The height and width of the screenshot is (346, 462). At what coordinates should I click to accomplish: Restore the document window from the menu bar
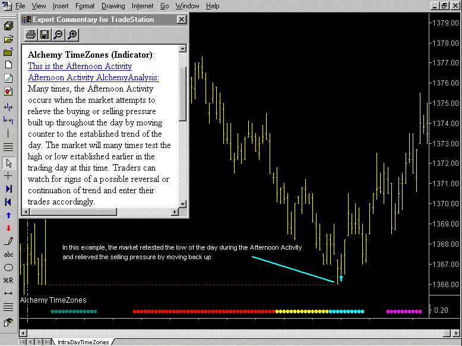tap(444, 5)
